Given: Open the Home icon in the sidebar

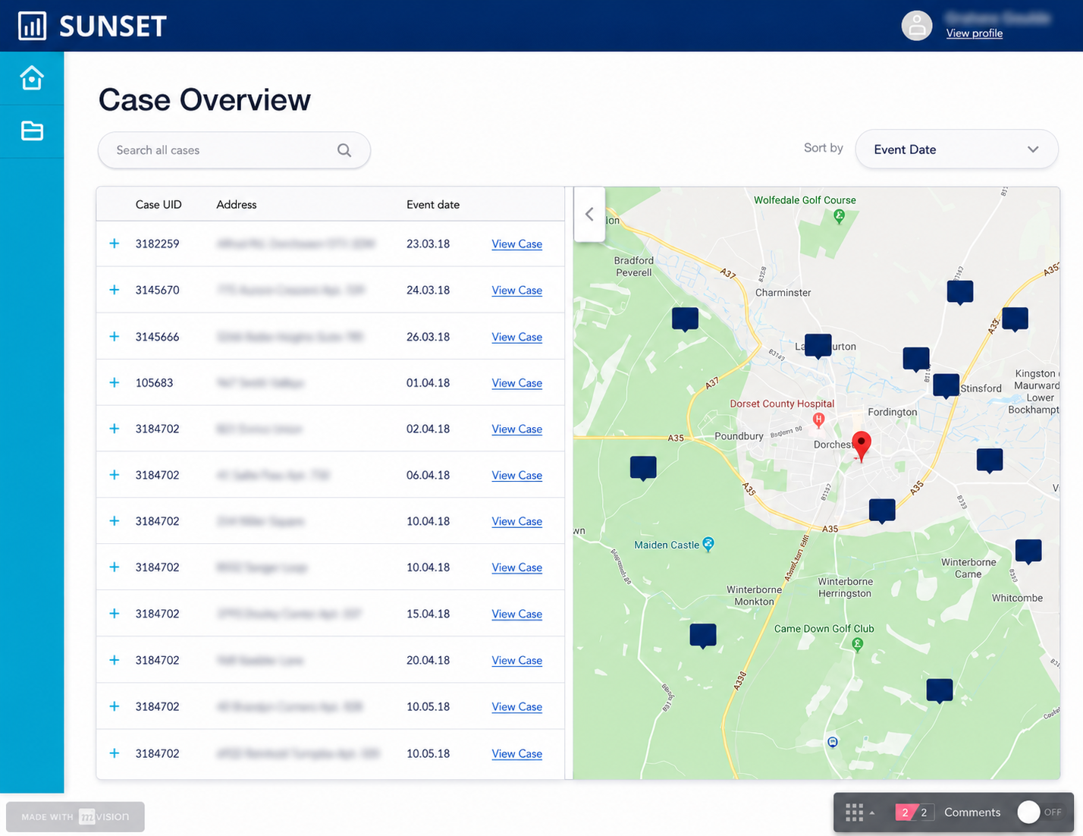Looking at the screenshot, I should tap(32, 78).
